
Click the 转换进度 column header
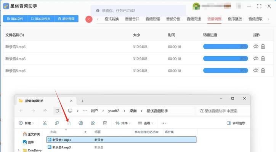coord(210,35)
